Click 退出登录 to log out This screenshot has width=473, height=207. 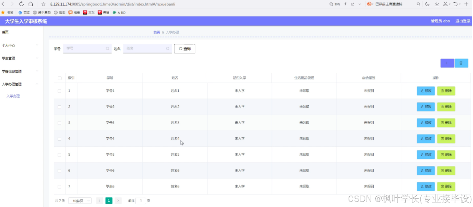point(463,21)
